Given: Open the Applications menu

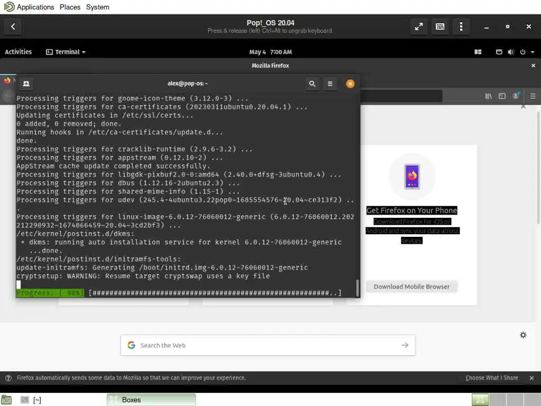Looking at the screenshot, I should click(x=35, y=7).
